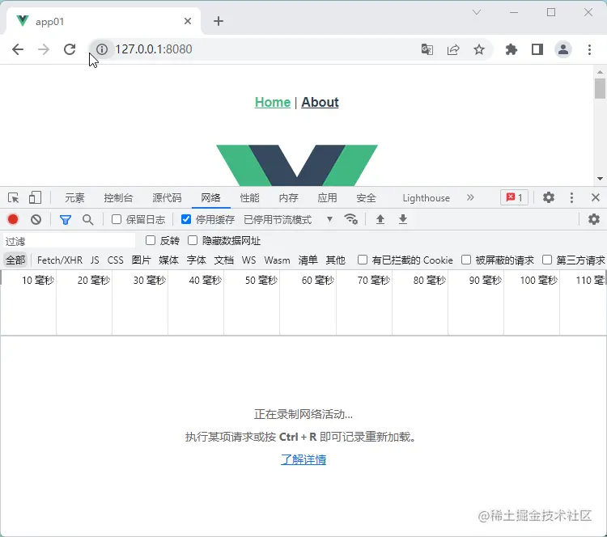This screenshot has height=537, width=607.
Task: Switch to the 性能 tab
Action: click(249, 197)
